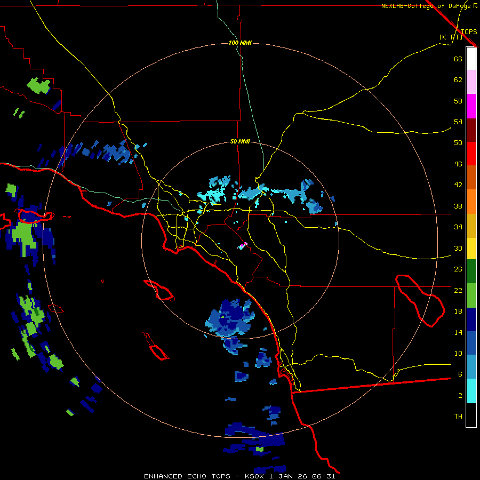The height and width of the screenshot is (480, 480).
Task: Click the legend value '34'
Action: pyautogui.click(x=458, y=227)
